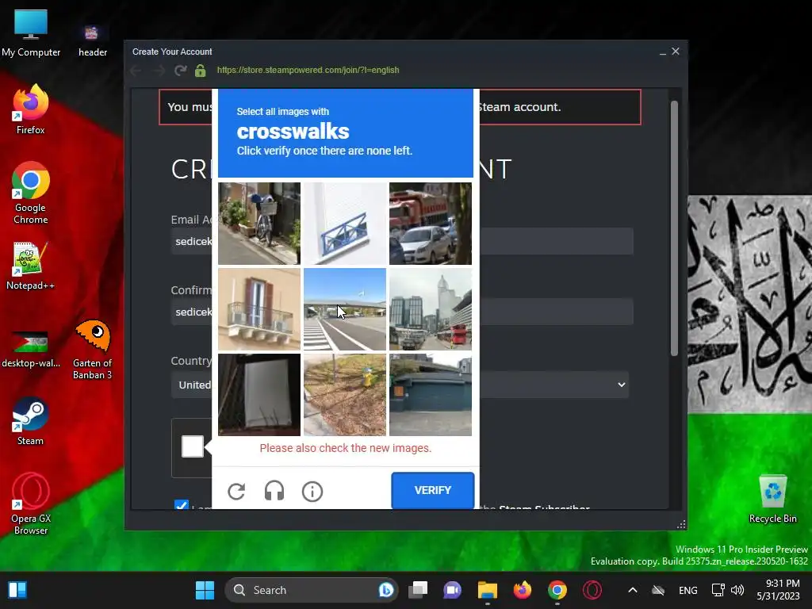Show hidden system tray icons
Screen dimensions: 812x609
[632, 590]
